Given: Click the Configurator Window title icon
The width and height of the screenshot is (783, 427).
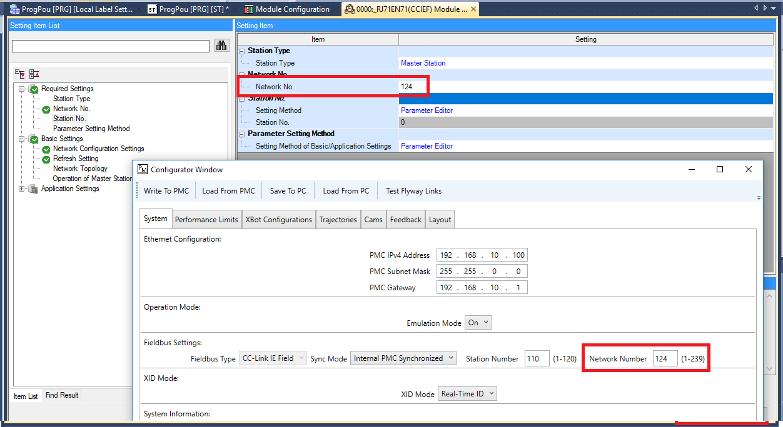Looking at the screenshot, I should point(143,169).
